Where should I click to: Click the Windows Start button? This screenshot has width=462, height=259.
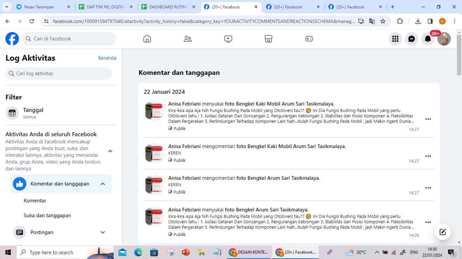(x=8, y=252)
